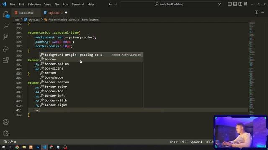Open the Run menu
The height and width of the screenshot is (150, 268).
click(65, 5)
